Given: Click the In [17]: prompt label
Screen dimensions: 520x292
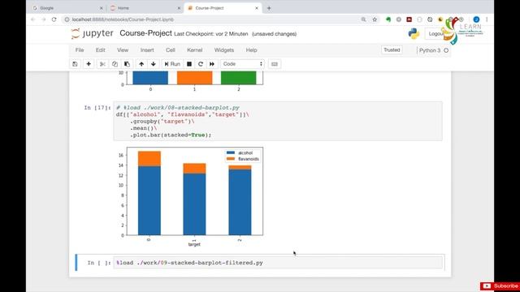Looking at the screenshot, I should point(97,108).
